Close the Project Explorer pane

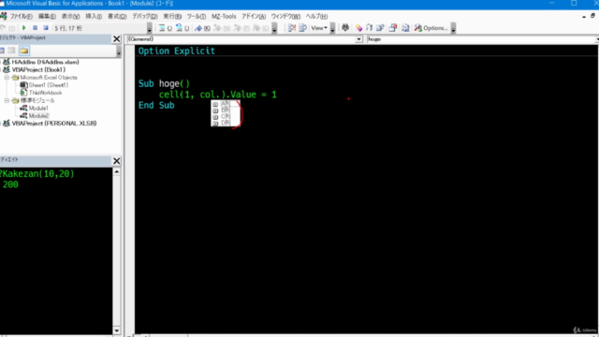(116, 38)
